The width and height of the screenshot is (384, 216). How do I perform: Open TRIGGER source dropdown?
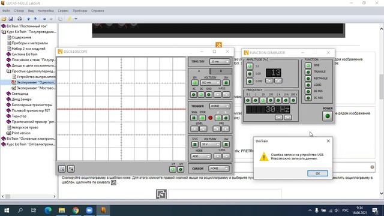tap(220, 106)
